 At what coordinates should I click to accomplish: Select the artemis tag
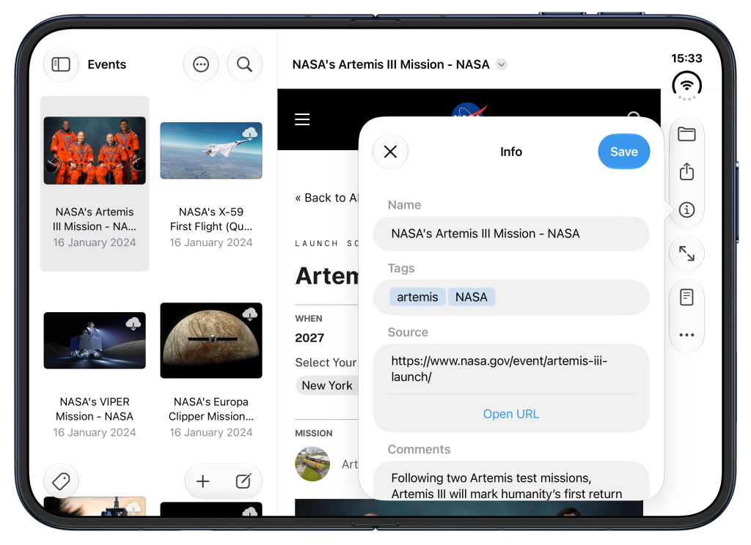[417, 297]
